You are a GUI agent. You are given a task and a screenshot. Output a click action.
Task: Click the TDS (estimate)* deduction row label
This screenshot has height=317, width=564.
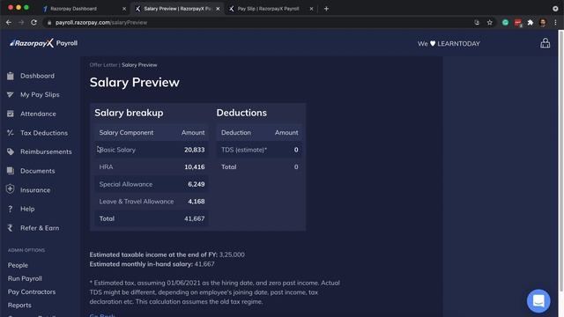[x=244, y=150]
